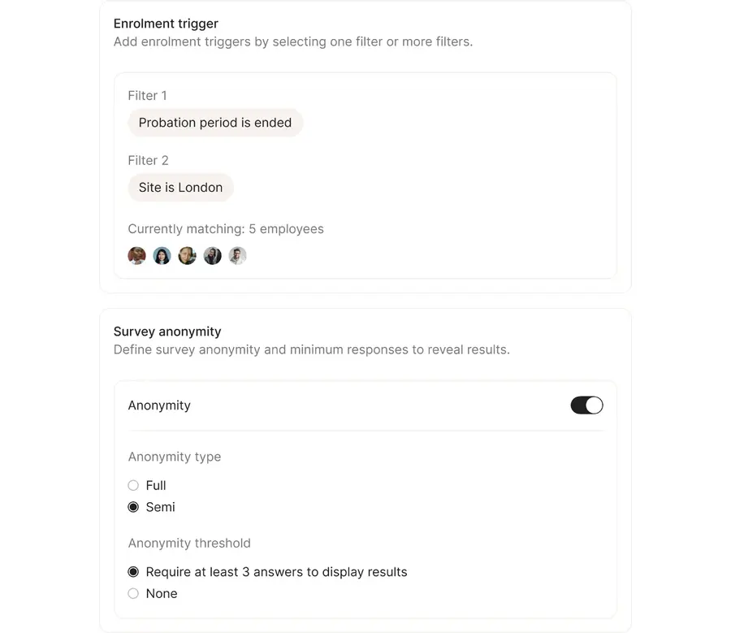The image size is (731, 633).
Task: Click Currently matching: 5 employees text
Action: click(226, 229)
